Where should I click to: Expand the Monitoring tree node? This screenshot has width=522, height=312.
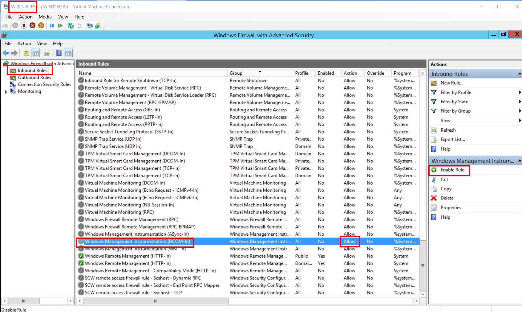[x=6, y=92]
